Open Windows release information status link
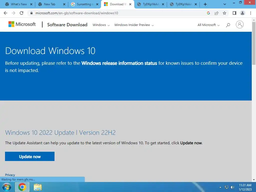Image resolution: width=256 pixels, height=192 pixels. (119, 63)
